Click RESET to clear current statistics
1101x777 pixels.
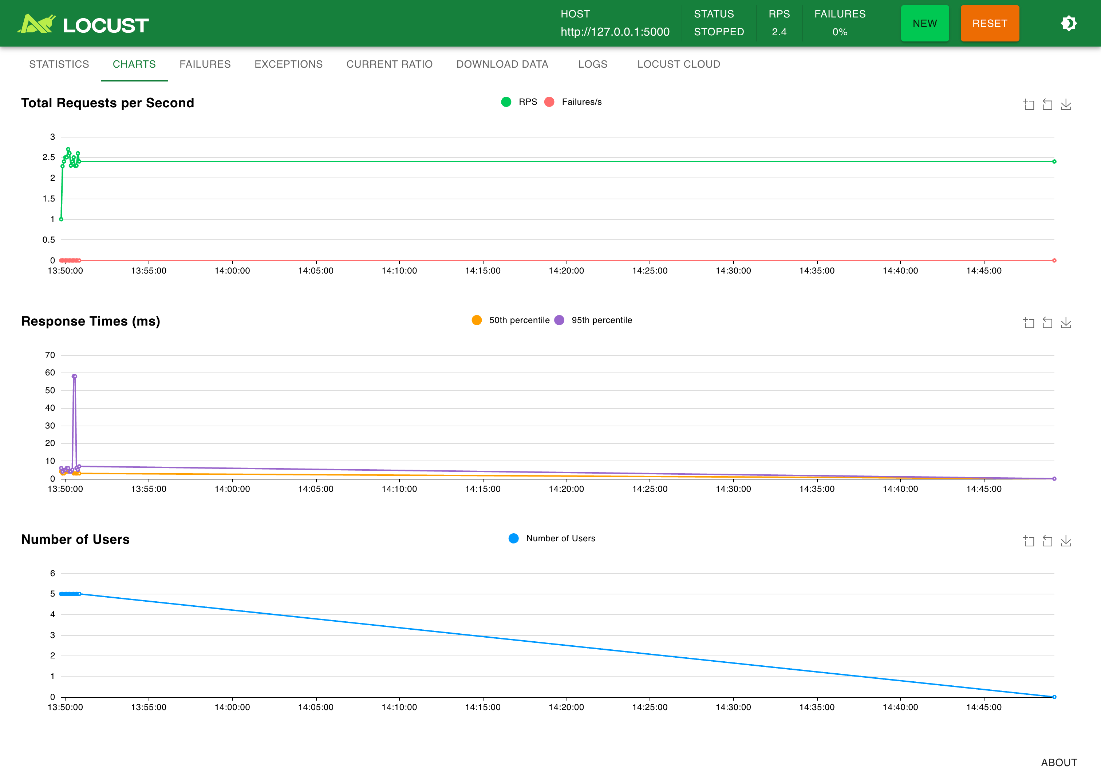990,23
